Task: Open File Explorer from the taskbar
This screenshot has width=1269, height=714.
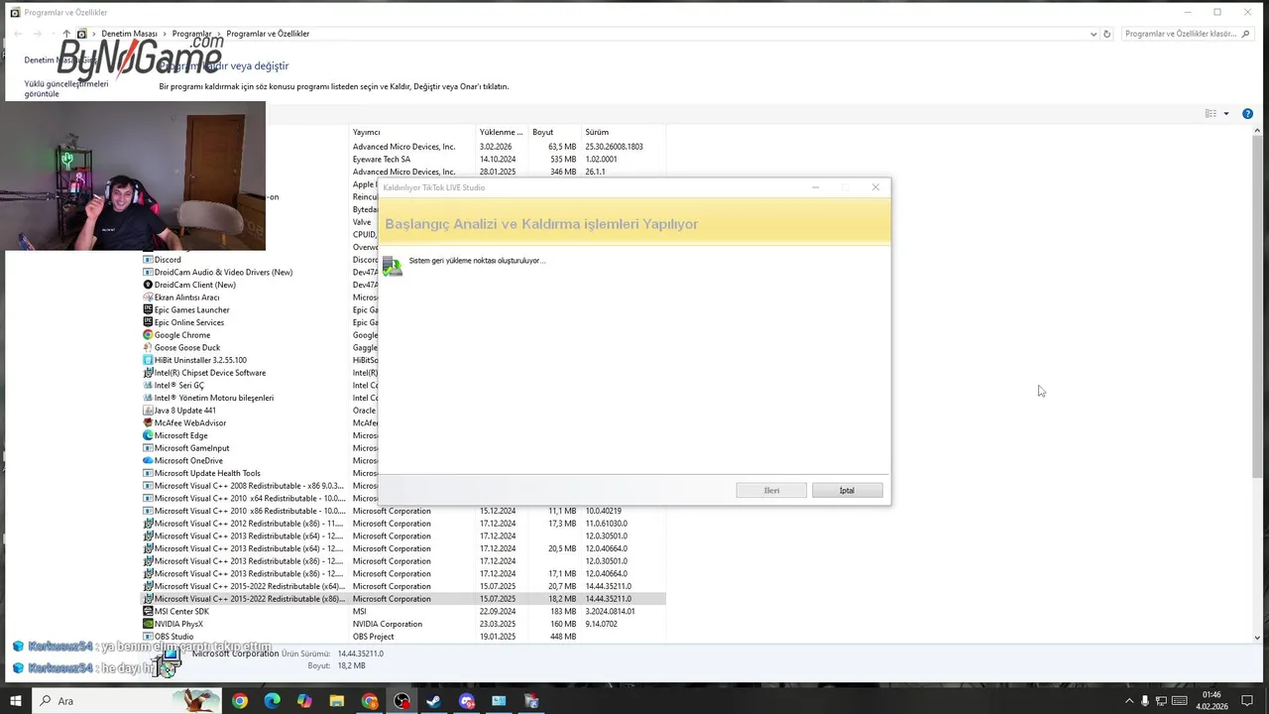Action: click(x=337, y=701)
